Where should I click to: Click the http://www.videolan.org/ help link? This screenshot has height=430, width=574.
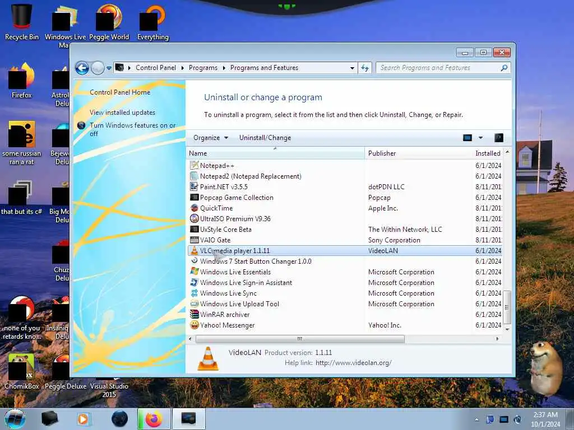[353, 363]
